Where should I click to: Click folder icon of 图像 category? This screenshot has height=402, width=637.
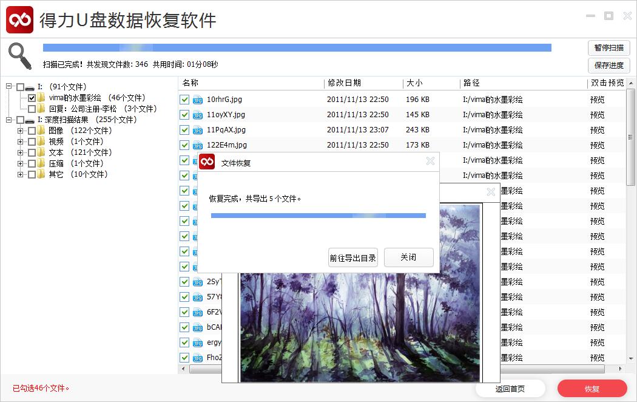pyautogui.click(x=41, y=131)
